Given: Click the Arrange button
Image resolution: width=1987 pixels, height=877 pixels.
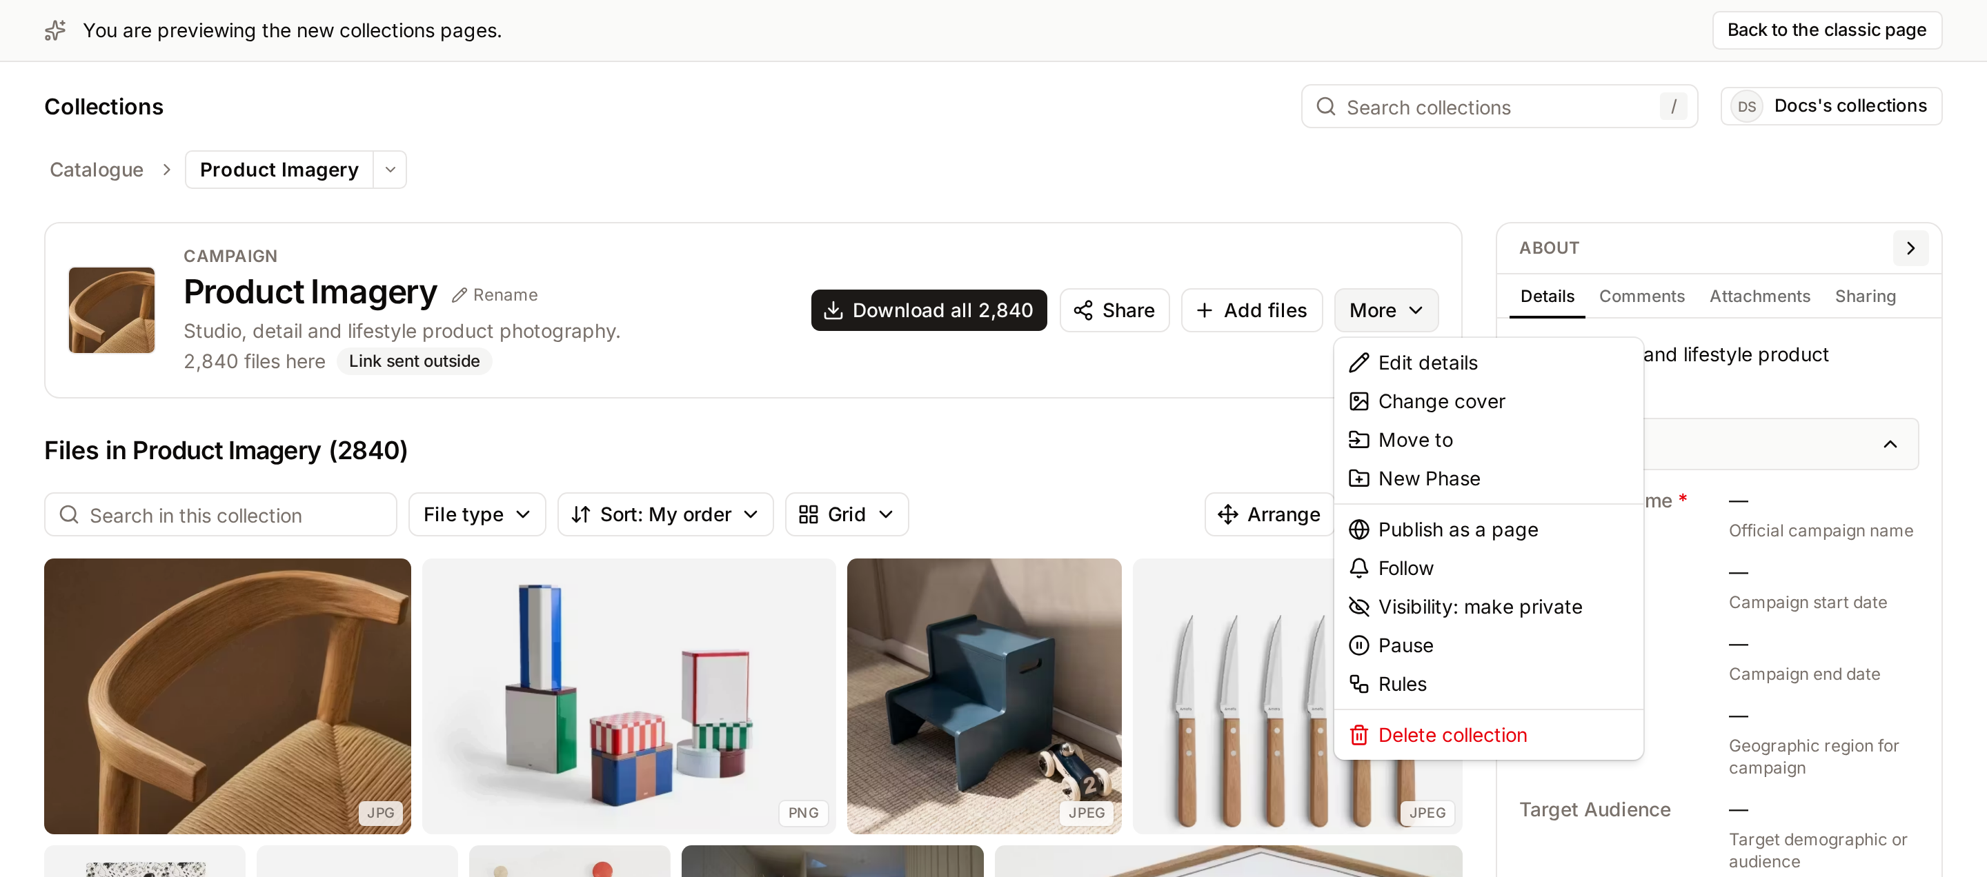Looking at the screenshot, I should 1269,514.
